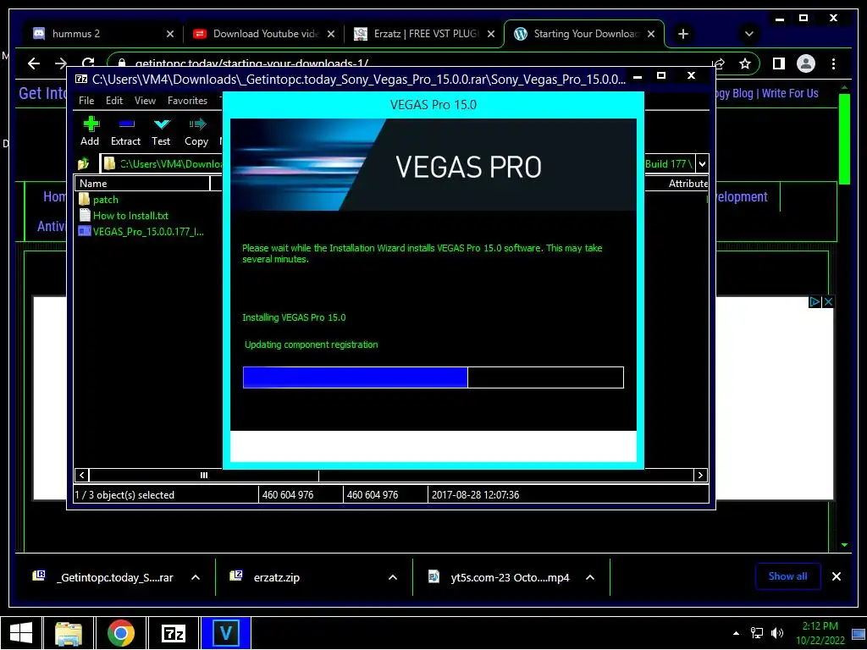Click the Add icon in 7-Zip toolbar
Screen dimensions: 867x650
[90, 124]
